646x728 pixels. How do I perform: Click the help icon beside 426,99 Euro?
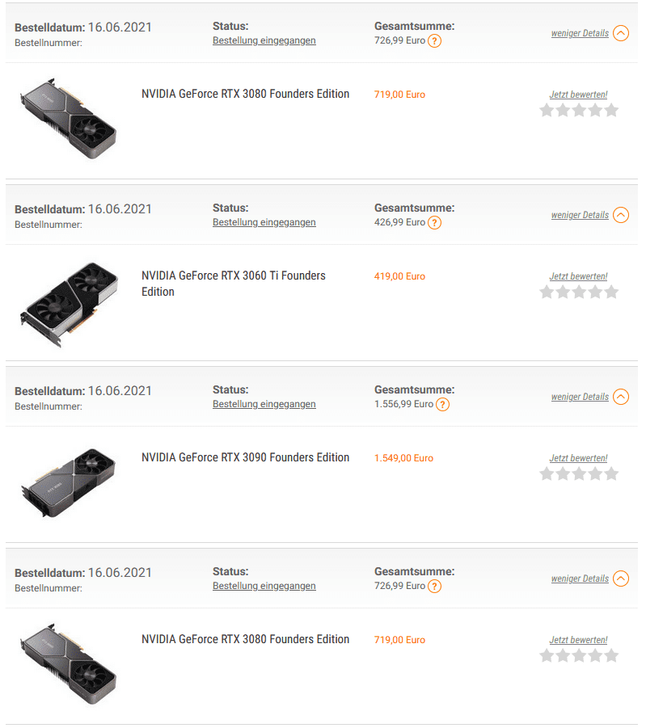click(434, 222)
